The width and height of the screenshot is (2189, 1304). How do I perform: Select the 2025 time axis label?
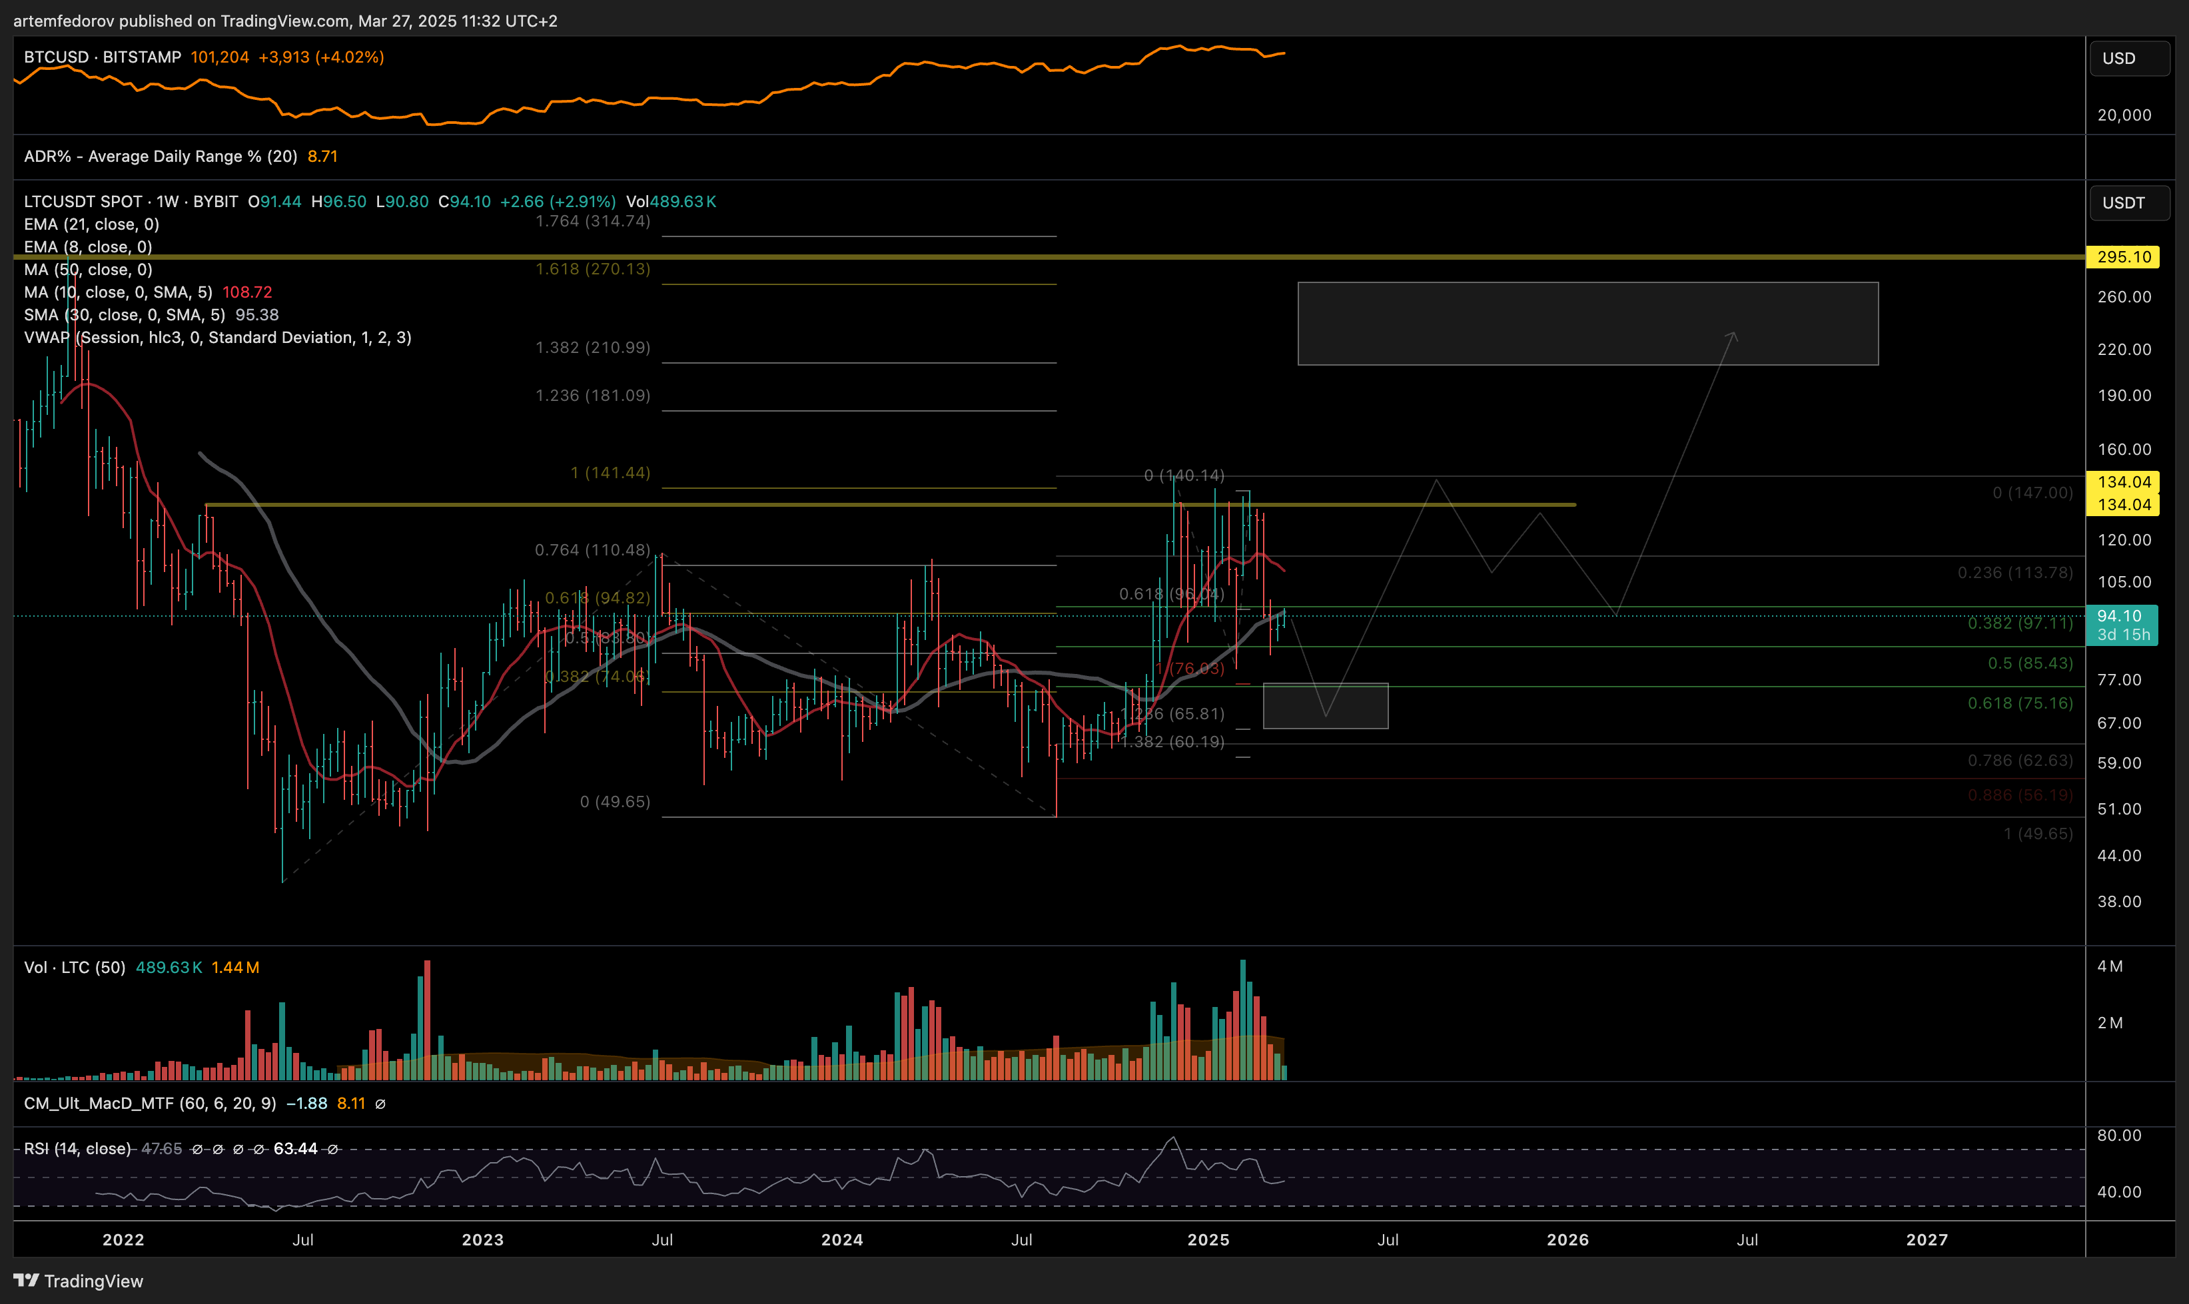[x=1208, y=1240]
